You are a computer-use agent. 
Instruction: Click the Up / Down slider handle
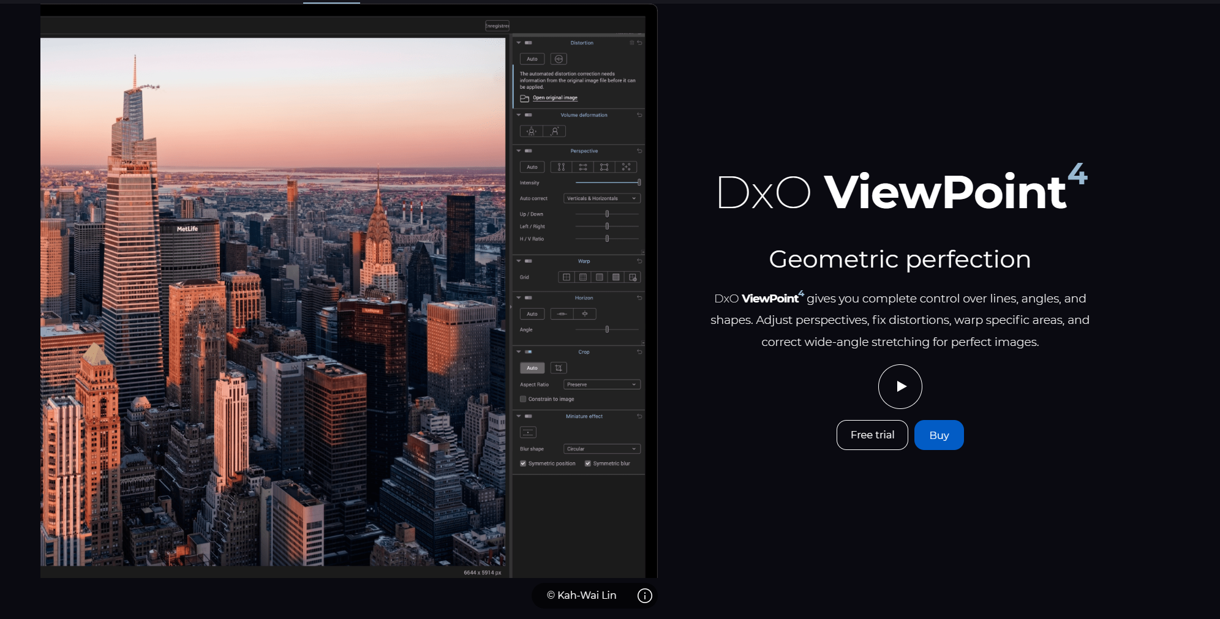pos(607,214)
